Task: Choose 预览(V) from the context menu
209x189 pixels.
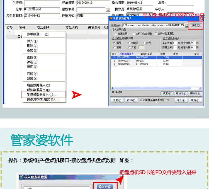Action: pyautogui.click(x=44, y=78)
